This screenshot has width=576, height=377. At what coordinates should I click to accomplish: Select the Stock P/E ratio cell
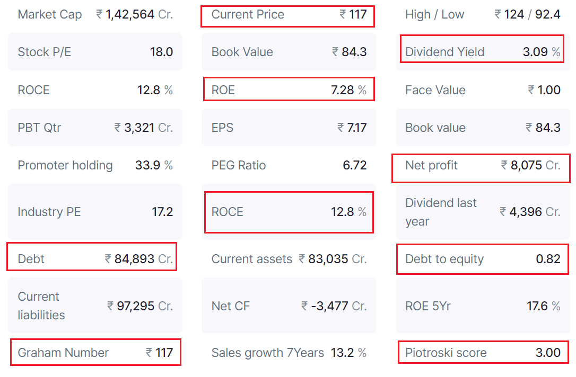pyautogui.click(x=95, y=52)
